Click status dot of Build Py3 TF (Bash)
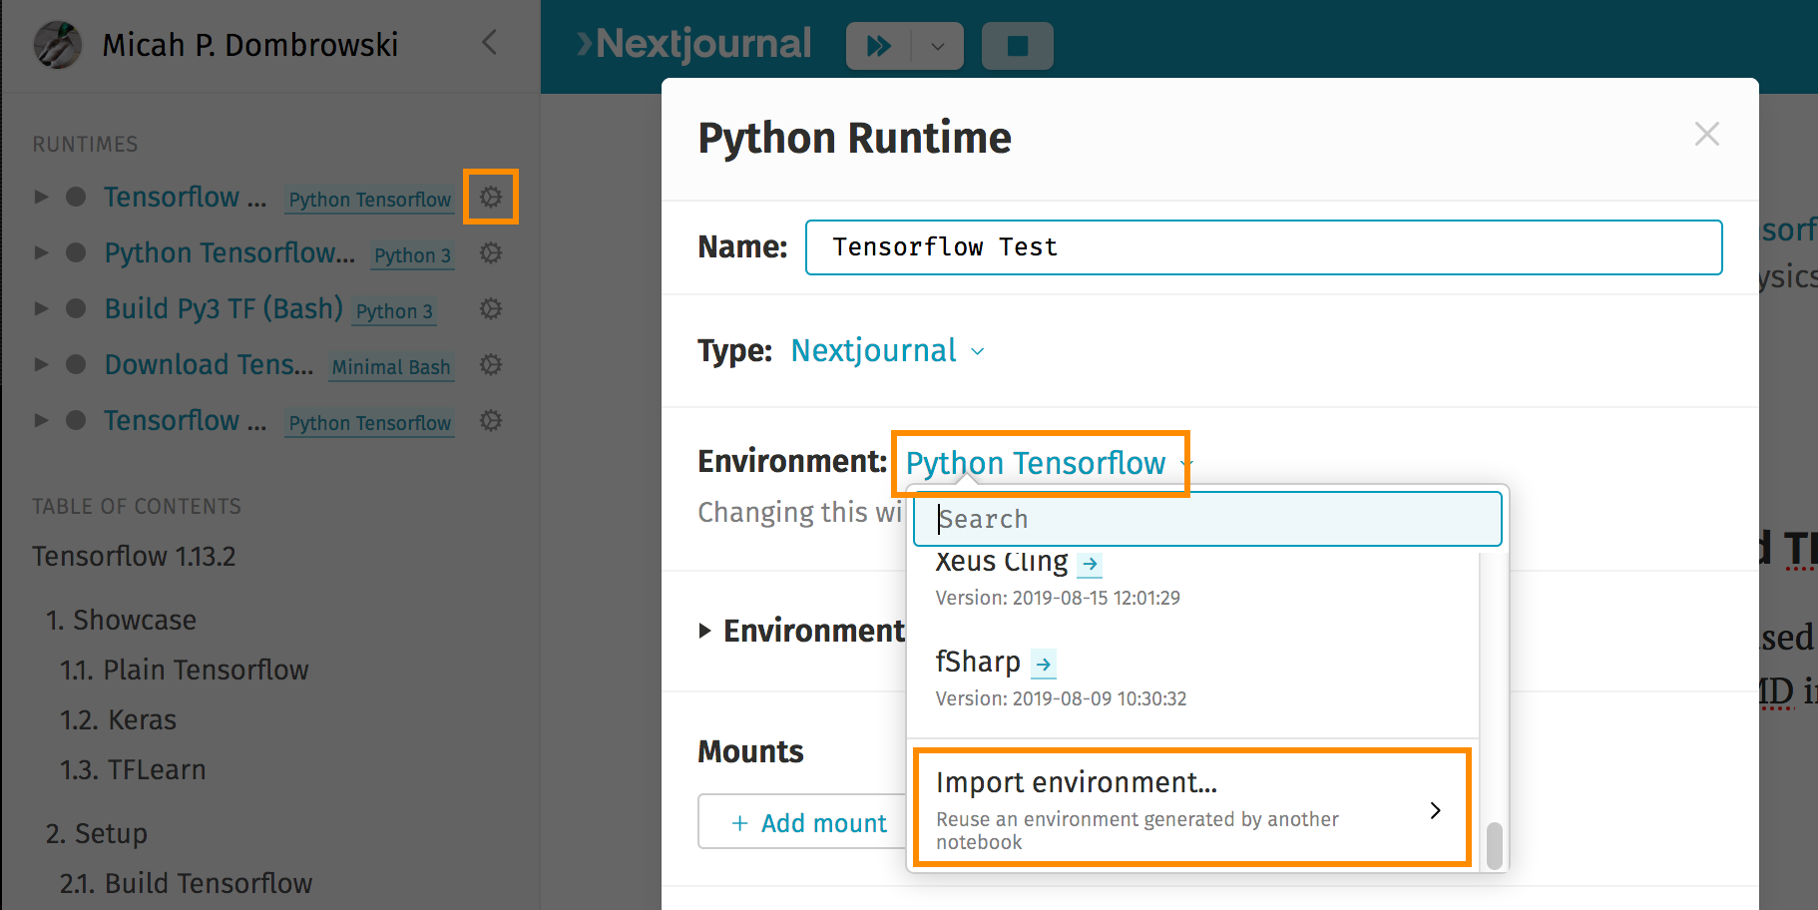 coord(76,308)
